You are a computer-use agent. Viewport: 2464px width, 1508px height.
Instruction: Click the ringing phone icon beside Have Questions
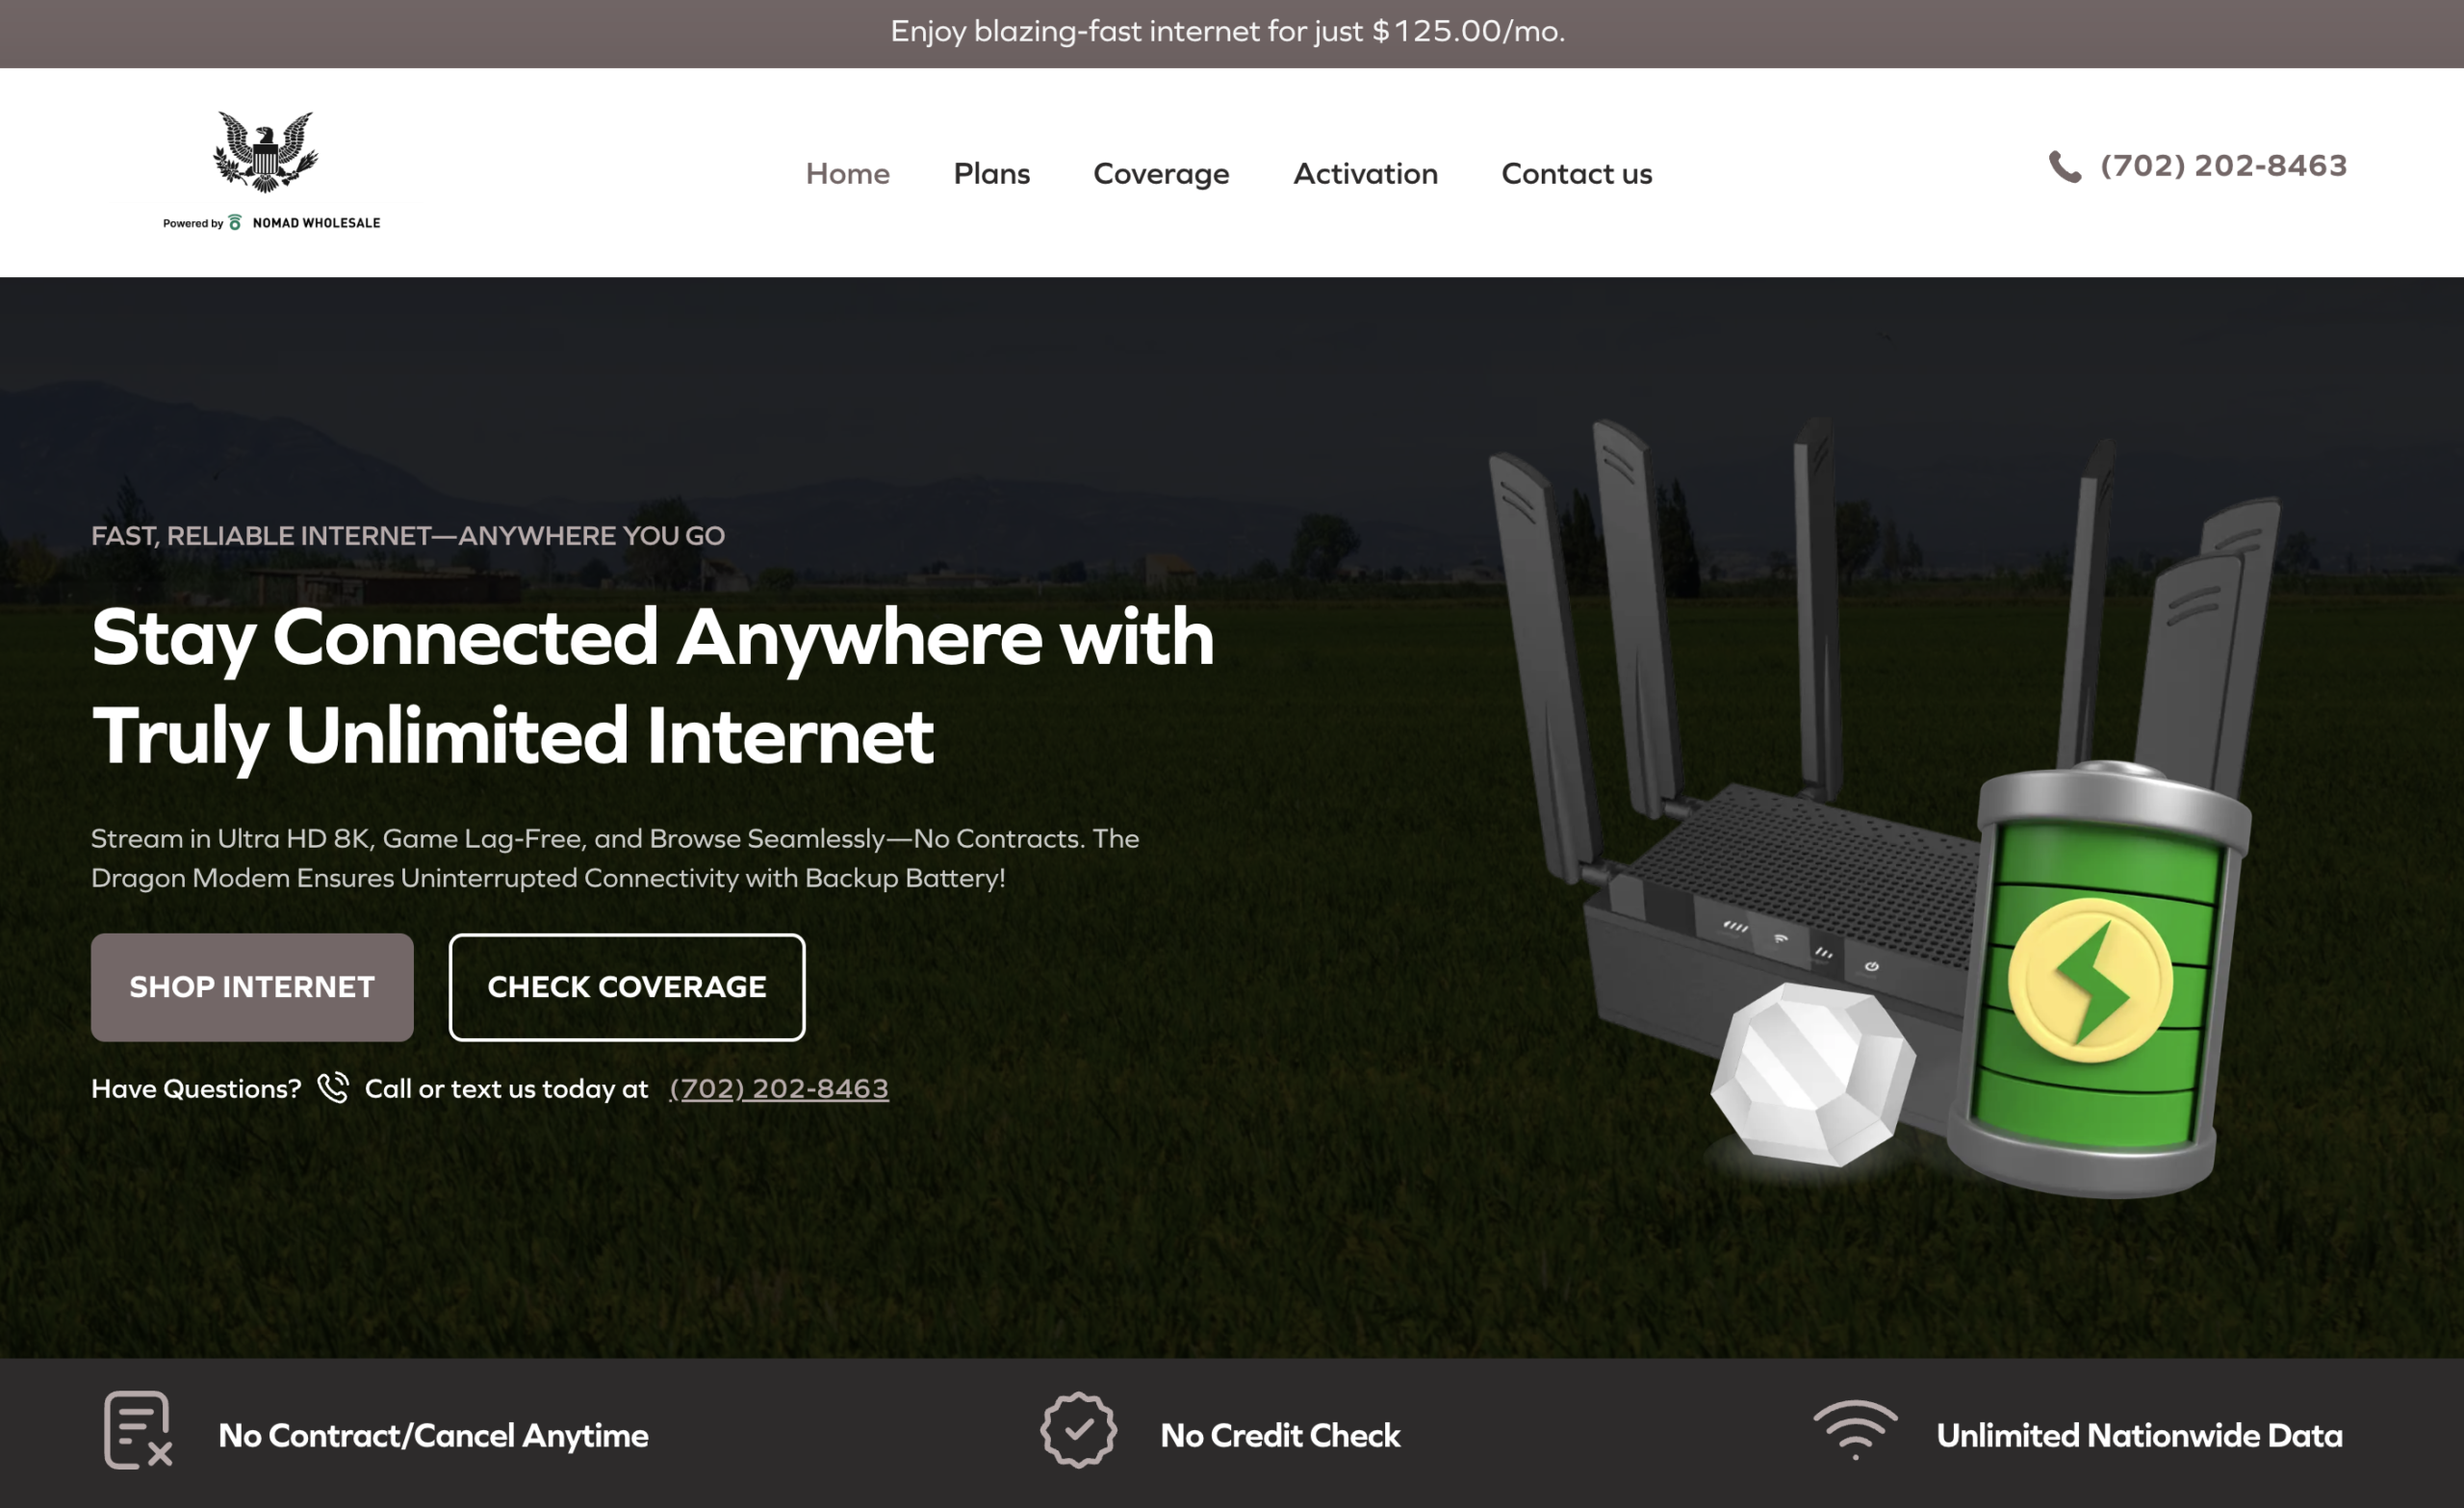click(333, 1088)
